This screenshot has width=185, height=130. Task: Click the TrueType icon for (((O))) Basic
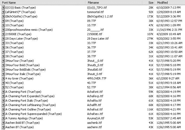coord(3,8)
